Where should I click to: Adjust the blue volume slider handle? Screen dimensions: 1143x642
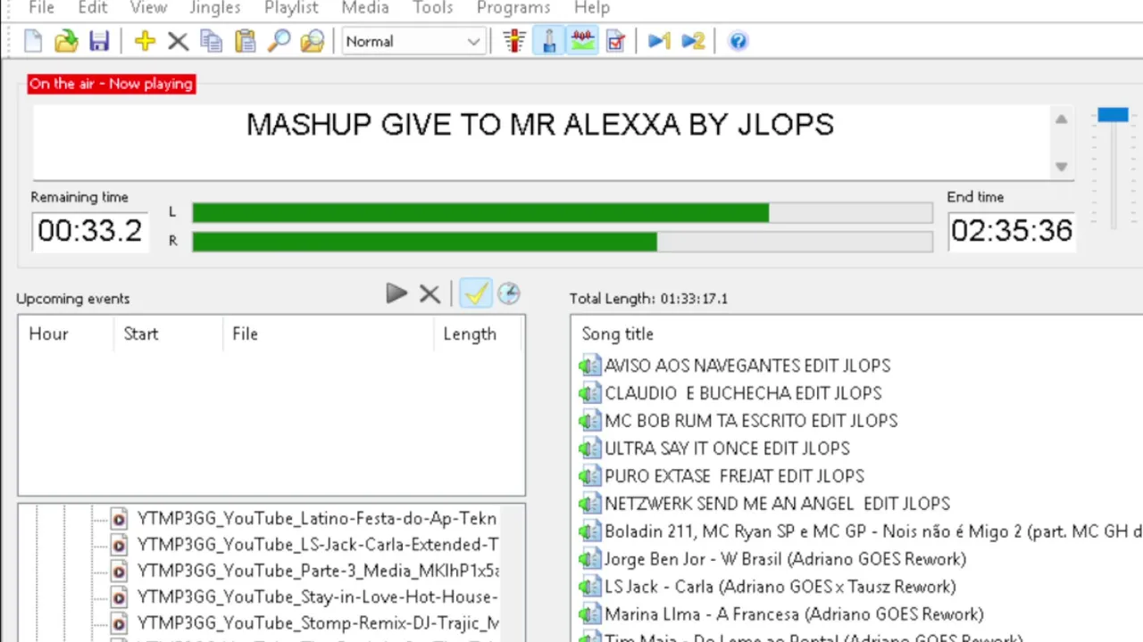1113,115
